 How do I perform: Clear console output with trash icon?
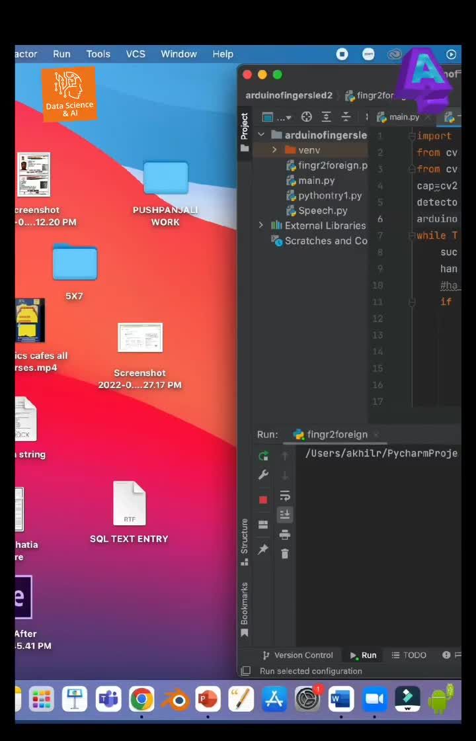coord(285,554)
